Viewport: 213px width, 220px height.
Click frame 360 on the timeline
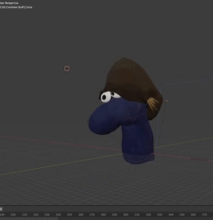click(193, 214)
